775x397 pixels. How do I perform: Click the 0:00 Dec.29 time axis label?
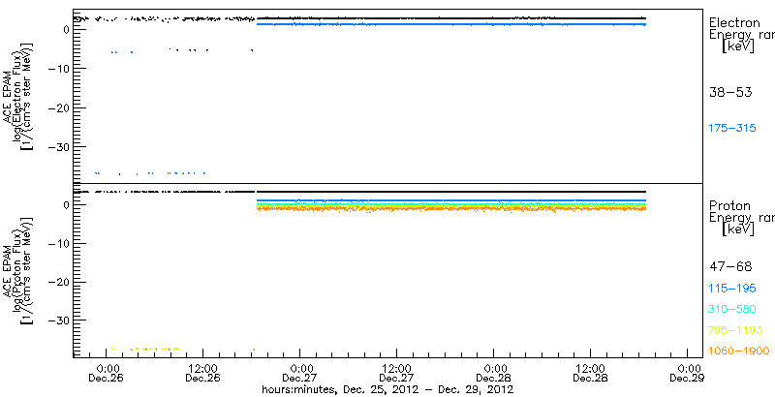688,374
